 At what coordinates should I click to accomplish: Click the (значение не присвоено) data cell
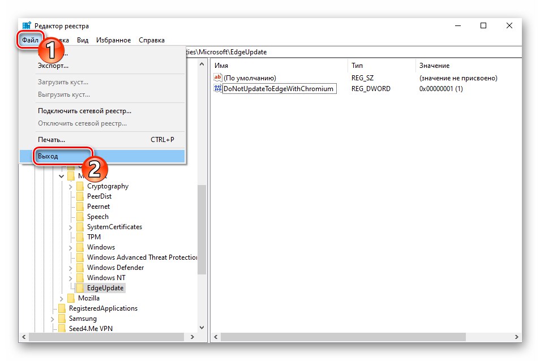458,78
